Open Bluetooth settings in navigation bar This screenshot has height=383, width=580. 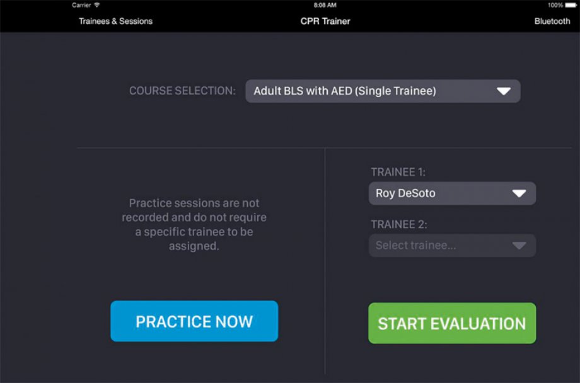pyautogui.click(x=552, y=21)
